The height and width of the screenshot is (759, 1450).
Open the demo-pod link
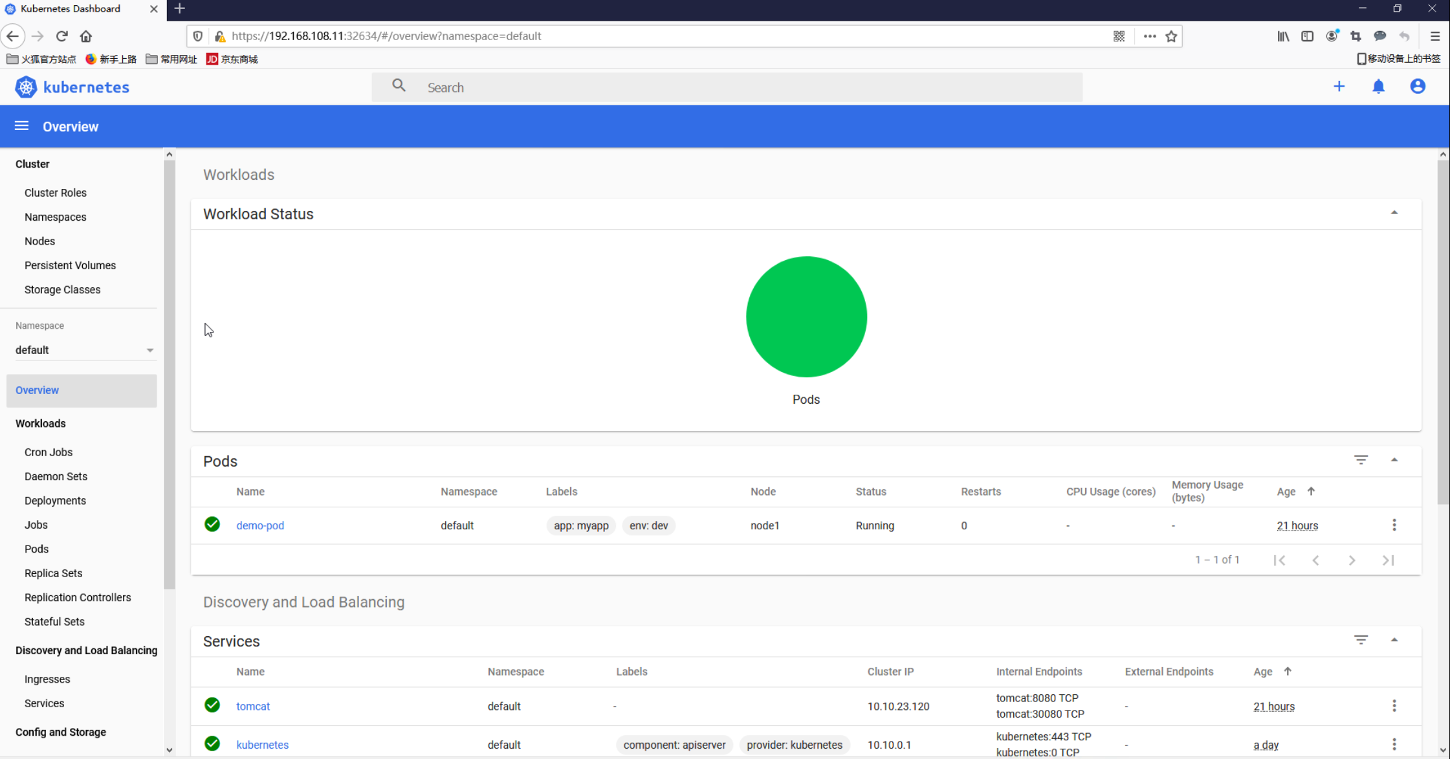260,525
